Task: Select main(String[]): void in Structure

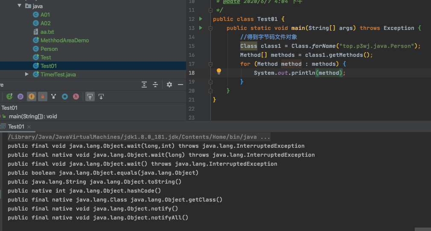Action: click(33, 116)
